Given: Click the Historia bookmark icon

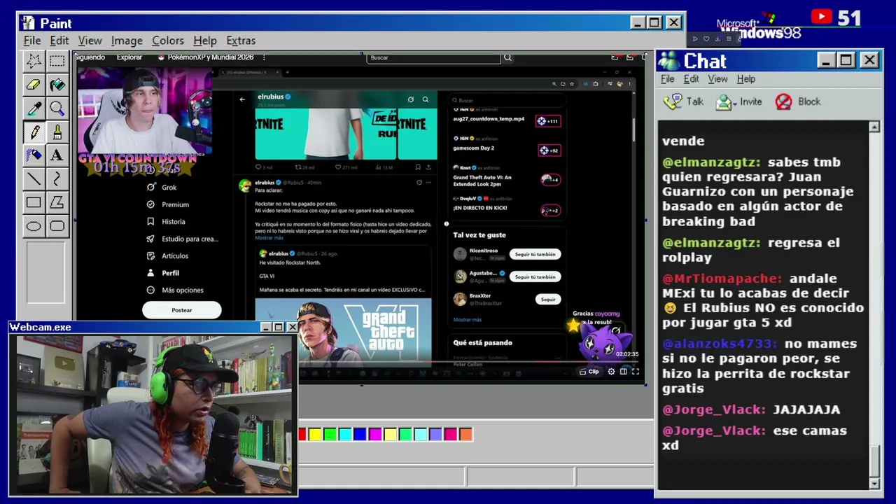Looking at the screenshot, I should pos(150,221).
